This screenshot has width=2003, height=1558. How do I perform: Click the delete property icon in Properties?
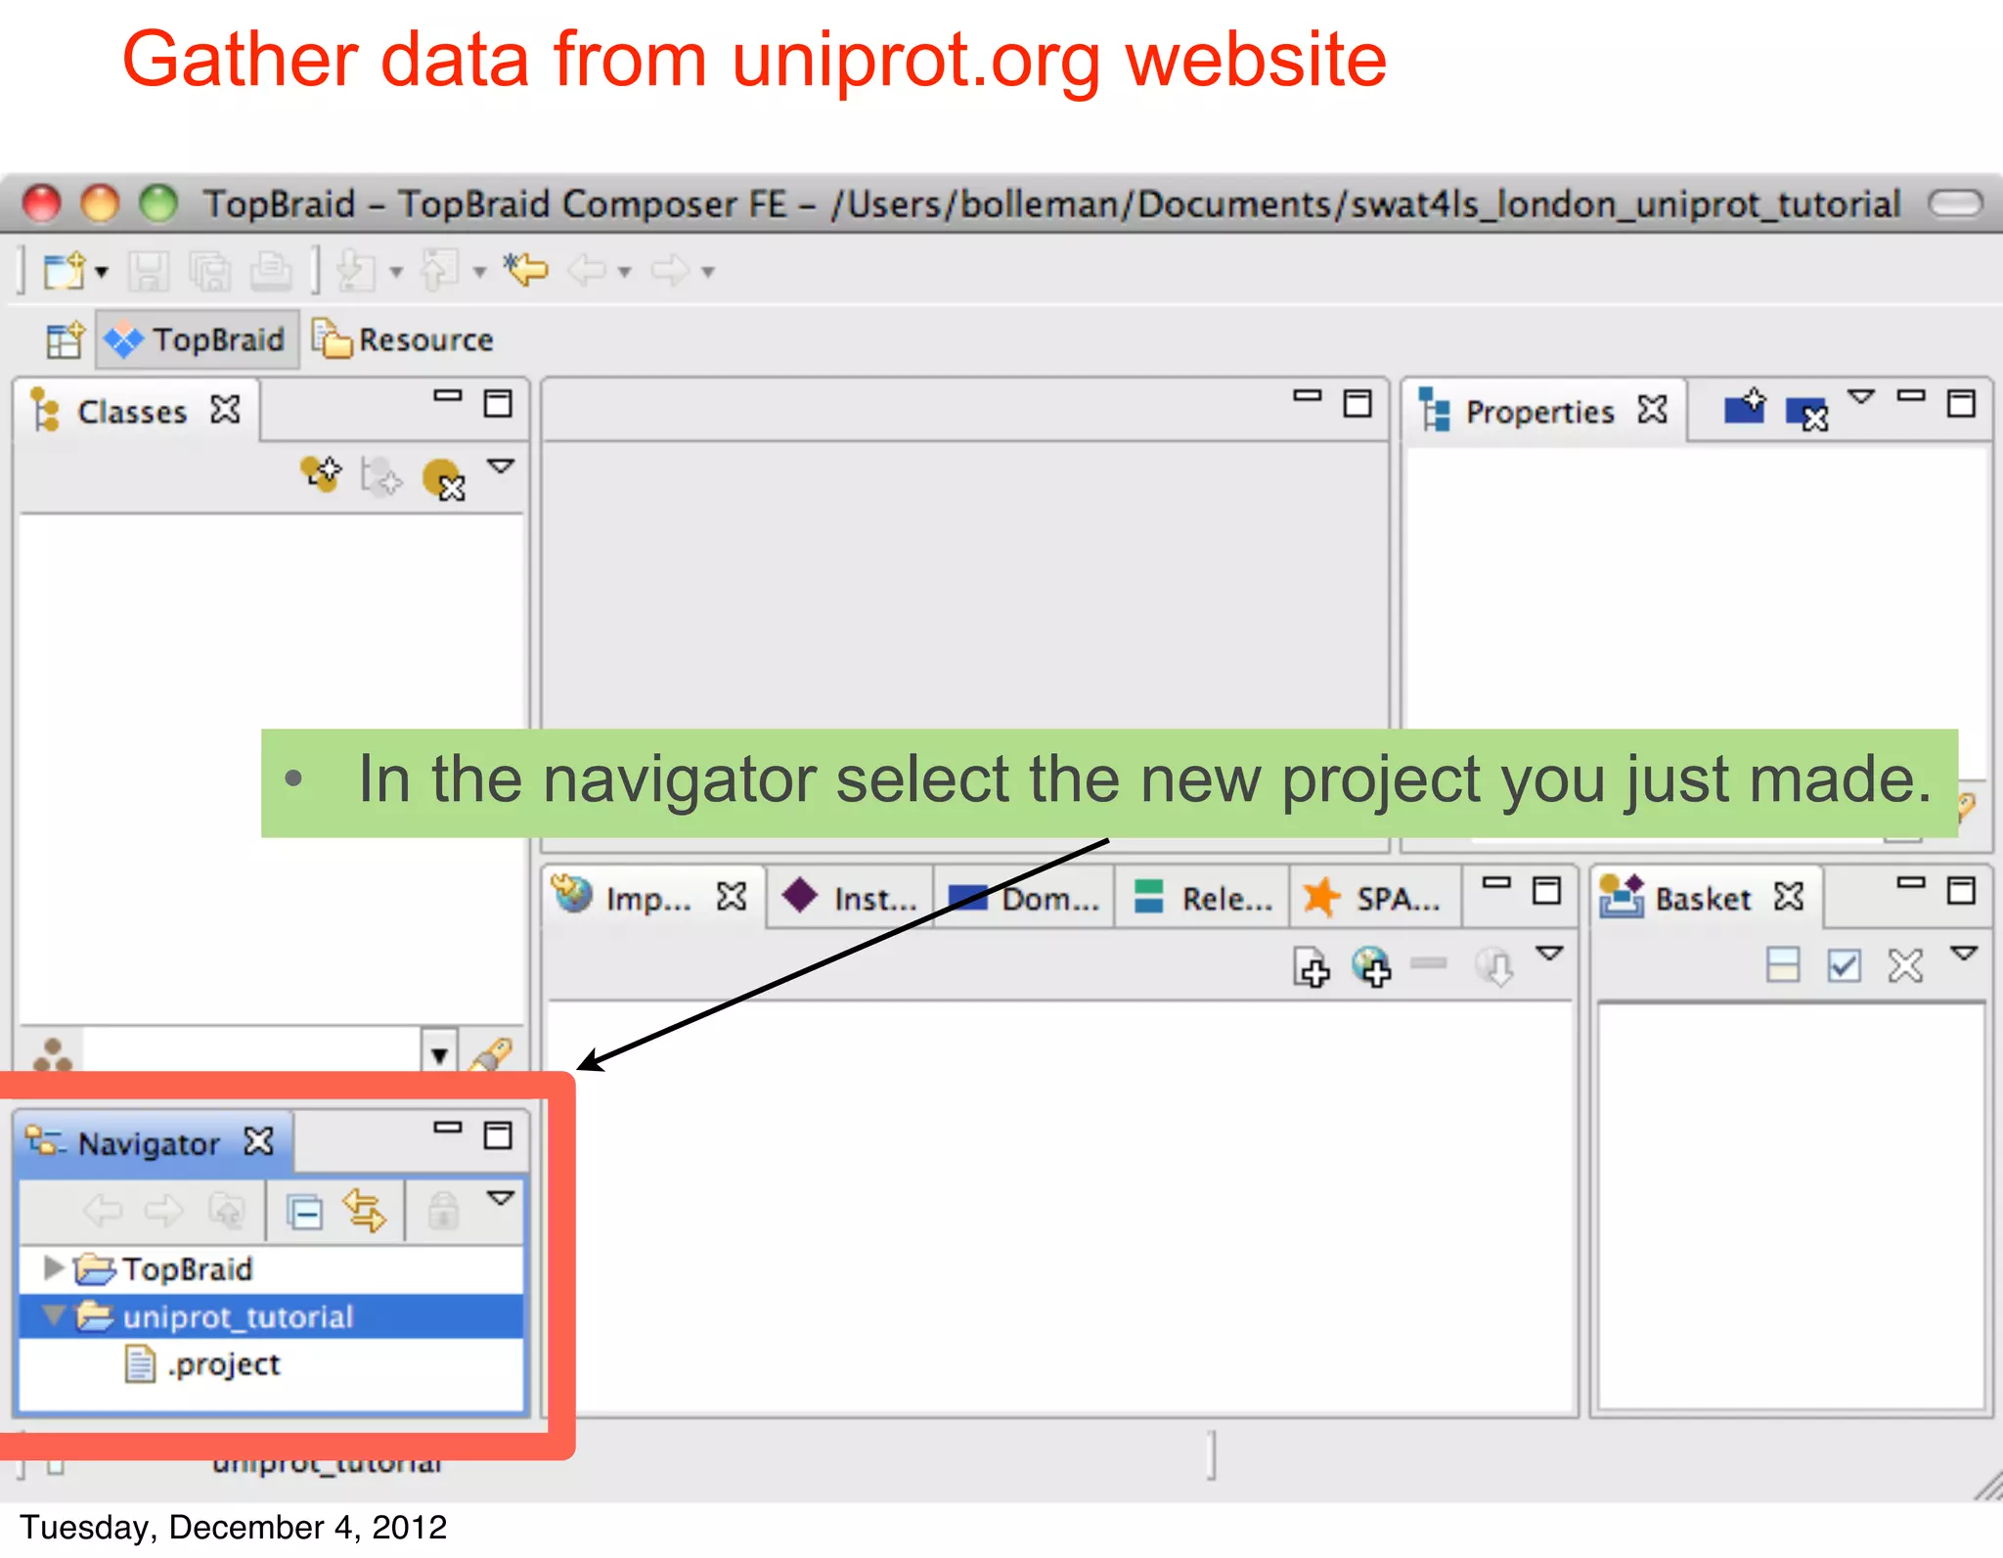point(1806,413)
